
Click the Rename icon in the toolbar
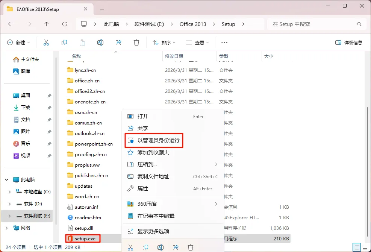[100, 43]
